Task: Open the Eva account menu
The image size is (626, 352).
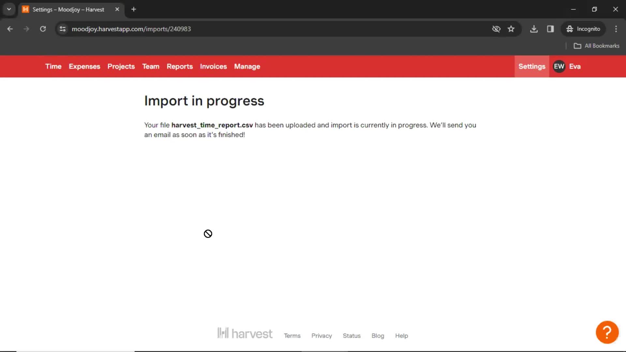Action: click(x=575, y=66)
